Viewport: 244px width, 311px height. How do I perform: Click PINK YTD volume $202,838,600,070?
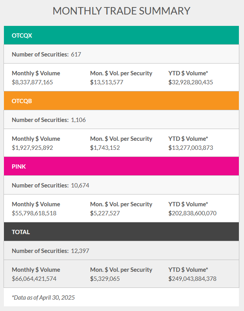pyautogui.click(x=192, y=213)
